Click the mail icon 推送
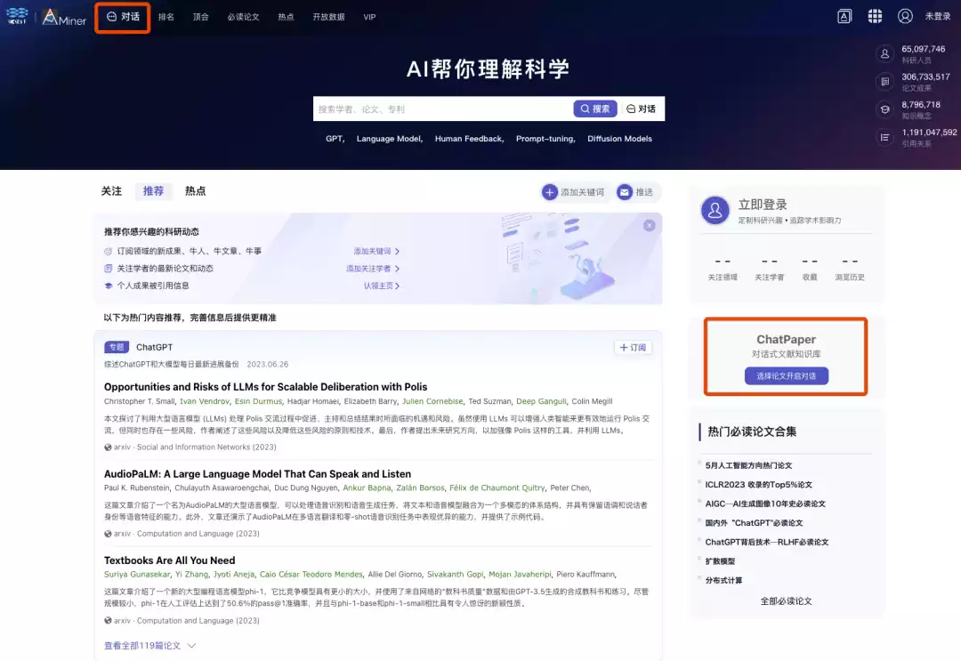The height and width of the screenshot is (661, 961). pos(625,192)
